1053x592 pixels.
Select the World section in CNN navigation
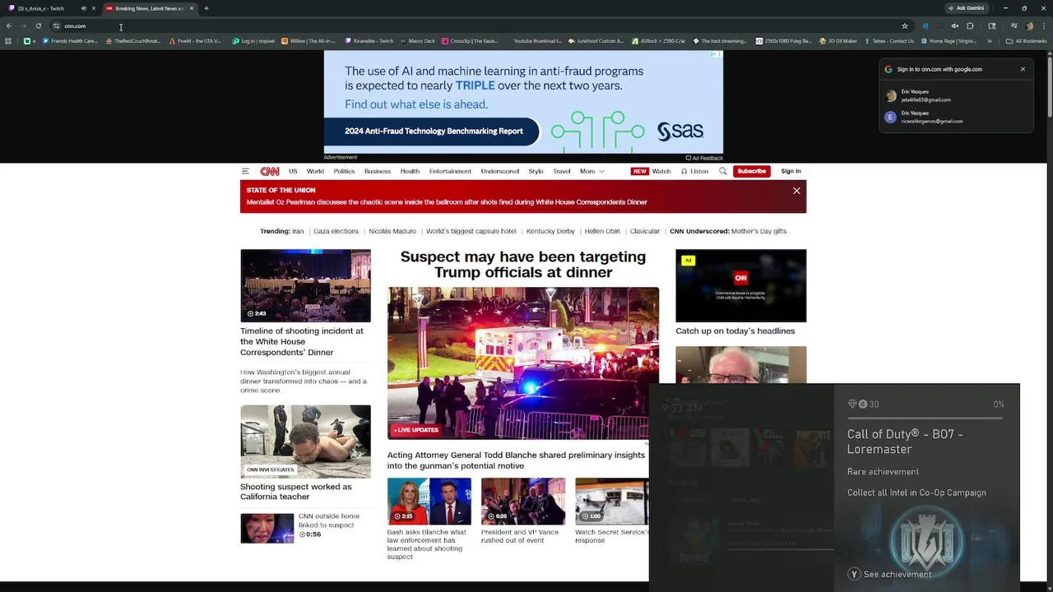(x=315, y=171)
